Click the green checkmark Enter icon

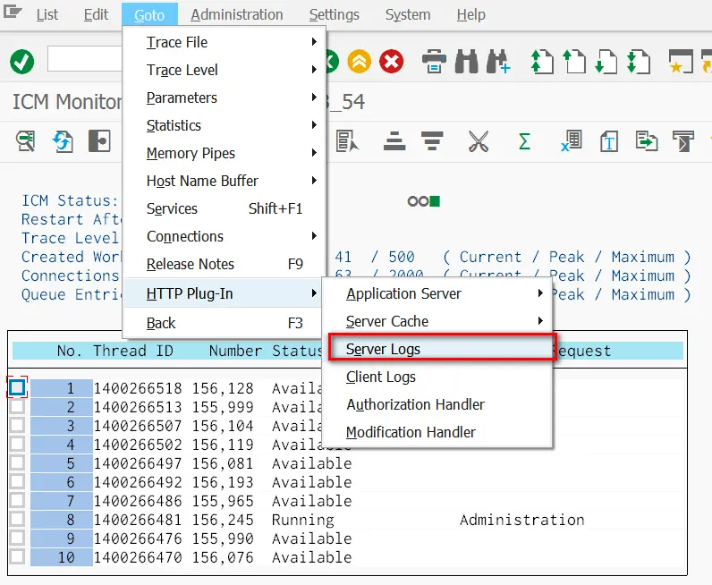pos(21,62)
